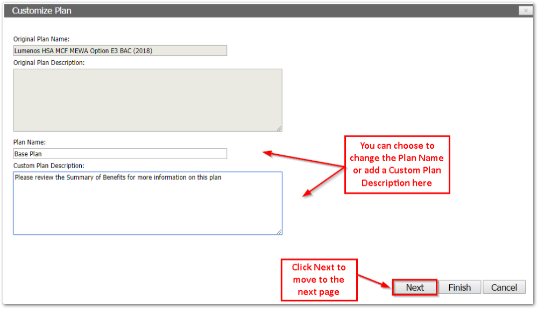Viewport: 538px width, 309px height.
Task: Click inside the Custom Plan Description textarea
Action: click(x=148, y=203)
